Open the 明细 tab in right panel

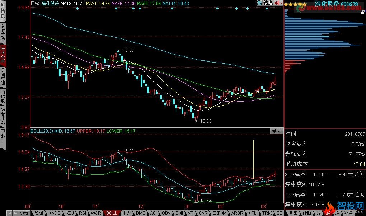tap(293, 213)
